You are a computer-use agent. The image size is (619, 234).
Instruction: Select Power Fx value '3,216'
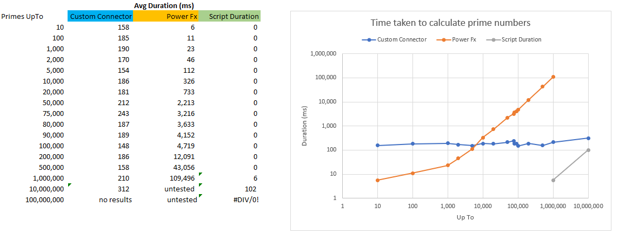tap(187, 113)
